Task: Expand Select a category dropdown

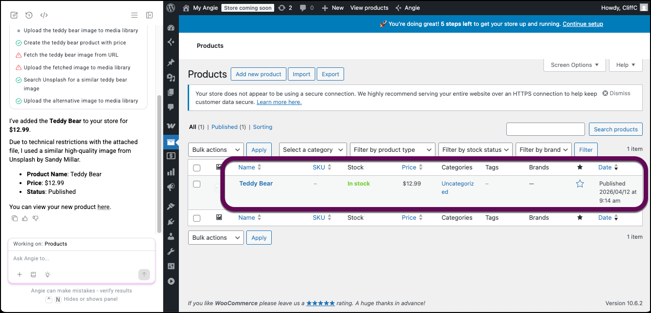Action: [x=313, y=150]
